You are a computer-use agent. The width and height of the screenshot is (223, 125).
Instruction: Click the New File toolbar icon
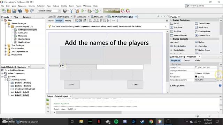pyautogui.click(x=4, y=11)
